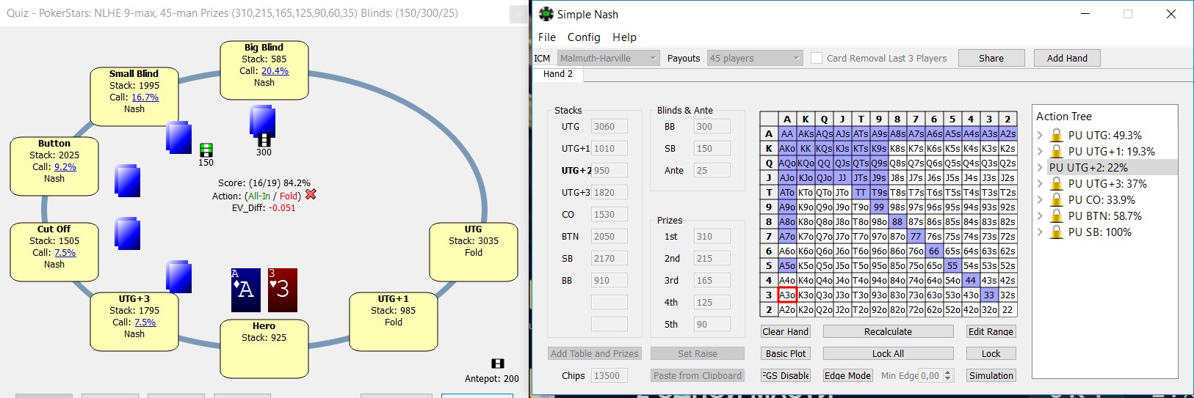Open the Config menu
The image size is (1194, 398).
point(584,37)
